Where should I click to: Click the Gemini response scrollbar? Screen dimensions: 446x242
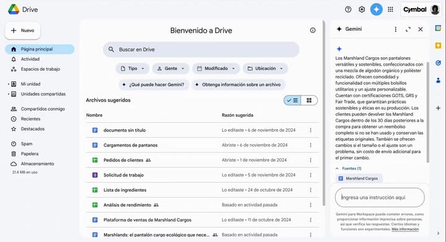(427, 112)
